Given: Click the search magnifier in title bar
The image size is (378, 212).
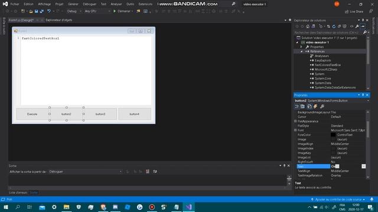Looking at the screenshot, I should pyautogui.click(x=233, y=4).
